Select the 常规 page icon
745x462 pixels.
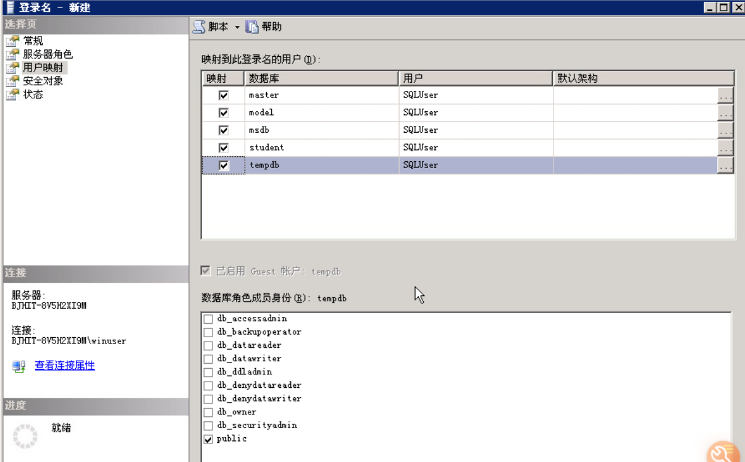(12, 41)
